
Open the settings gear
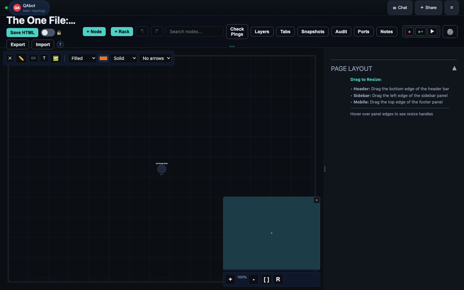[450, 32]
